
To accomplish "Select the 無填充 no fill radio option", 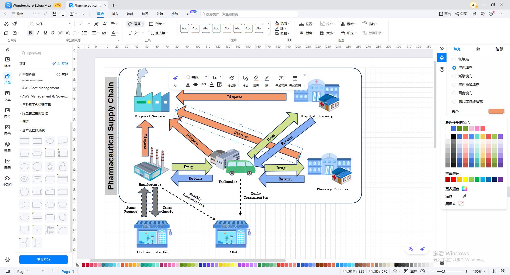I will tap(454, 59).
